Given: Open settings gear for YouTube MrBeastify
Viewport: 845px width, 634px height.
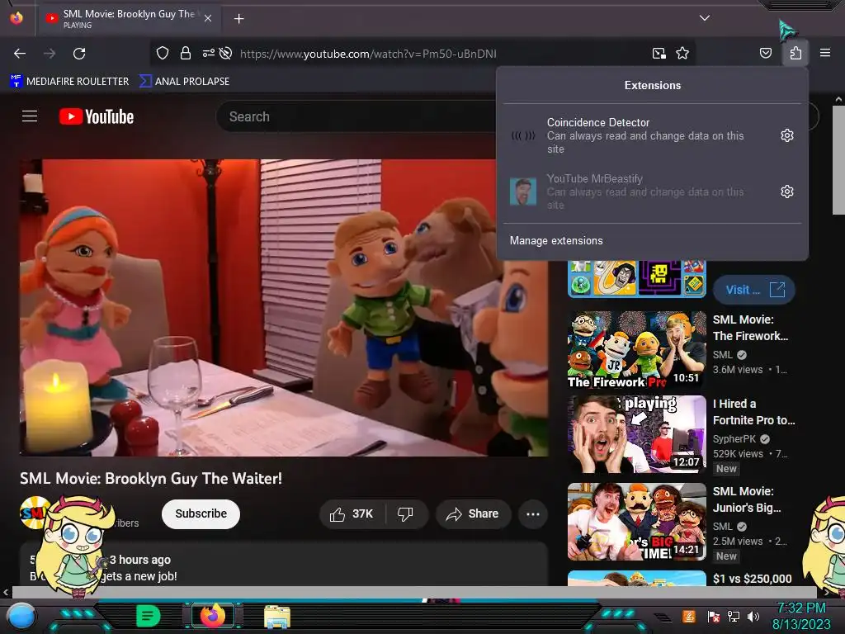Looking at the screenshot, I should 786,192.
